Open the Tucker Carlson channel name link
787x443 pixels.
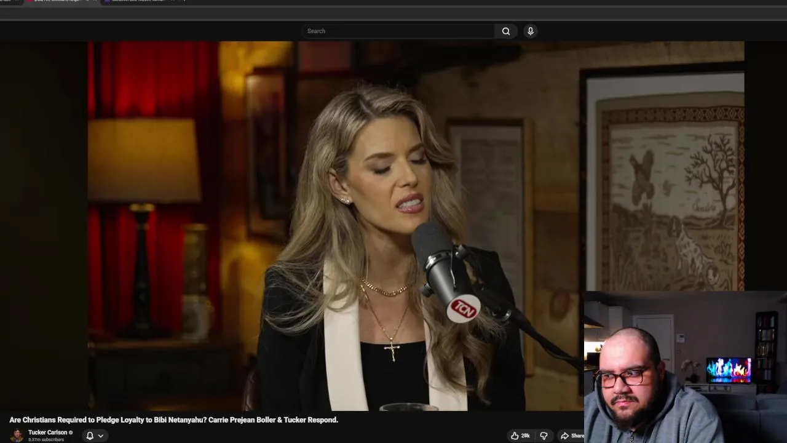click(47, 433)
